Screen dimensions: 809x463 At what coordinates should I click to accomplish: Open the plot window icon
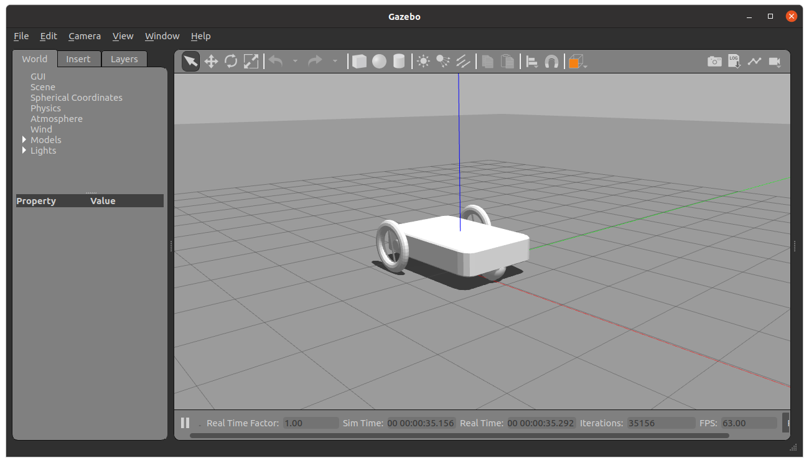(x=754, y=61)
